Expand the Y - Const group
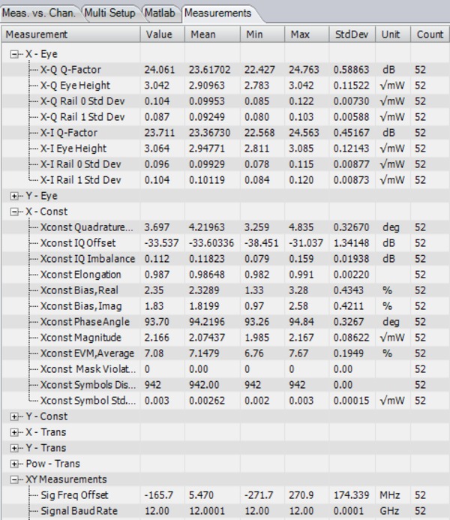Screen dimensions: 450x520 (15, 416)
